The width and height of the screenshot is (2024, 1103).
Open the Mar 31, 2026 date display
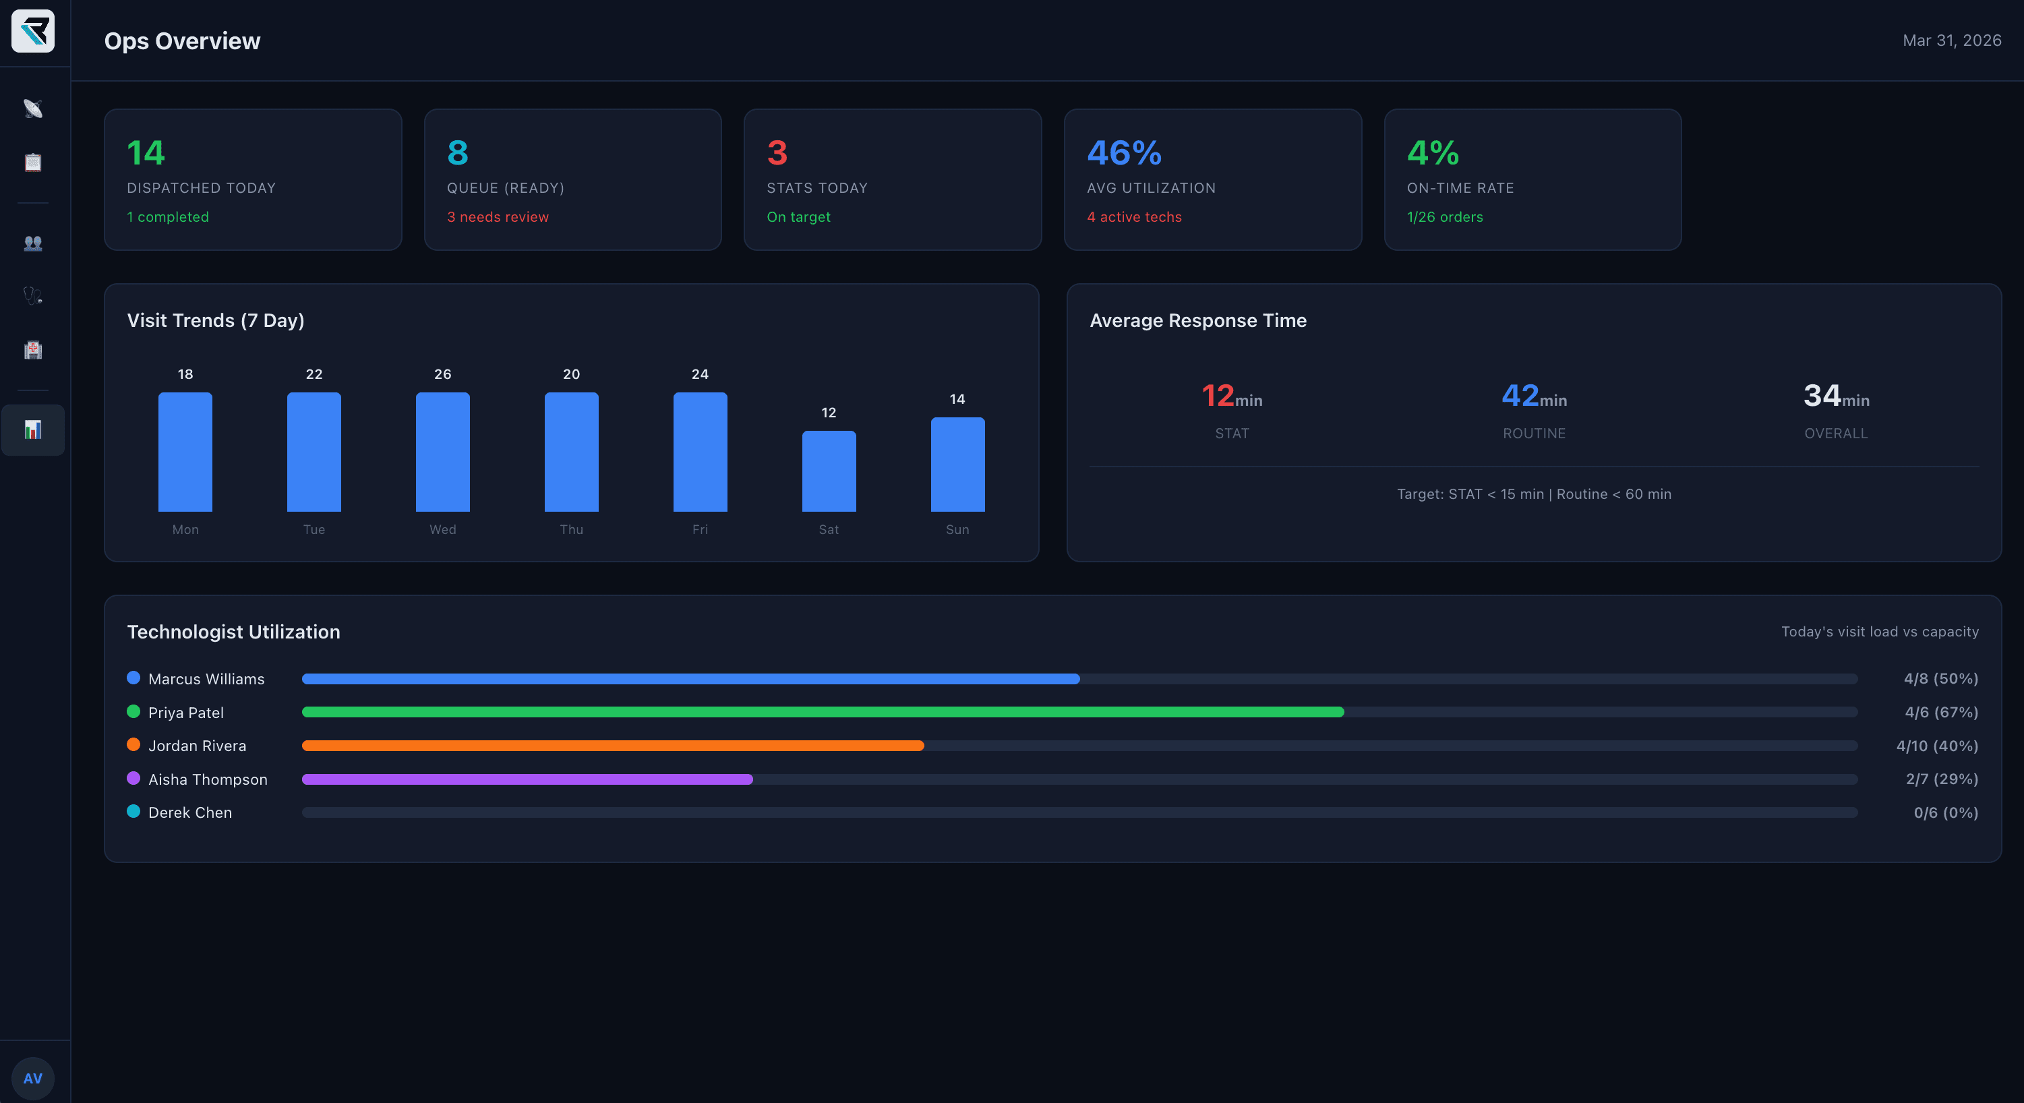pyautogui.click(x=1952, y=40)
